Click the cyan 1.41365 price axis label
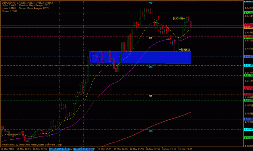253x151 pixels. [248, 65]
